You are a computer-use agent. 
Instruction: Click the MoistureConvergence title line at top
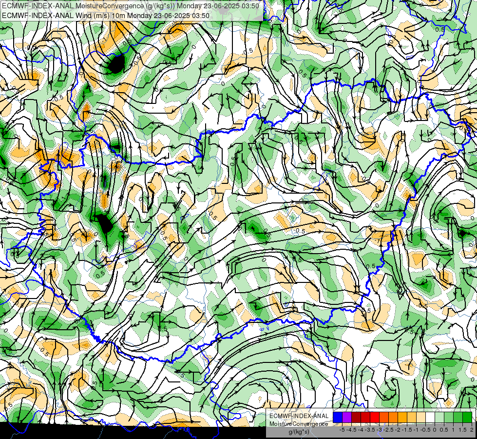131,6
